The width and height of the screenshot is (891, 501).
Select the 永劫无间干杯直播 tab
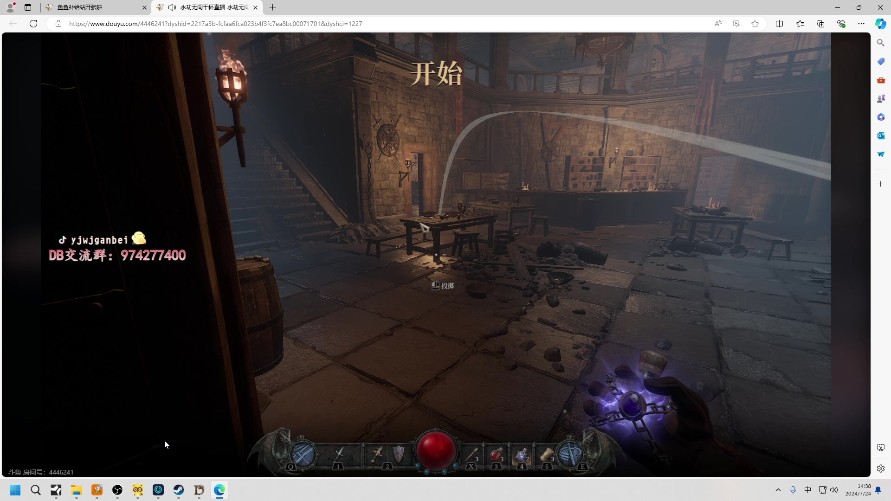(x=207, y=7)
